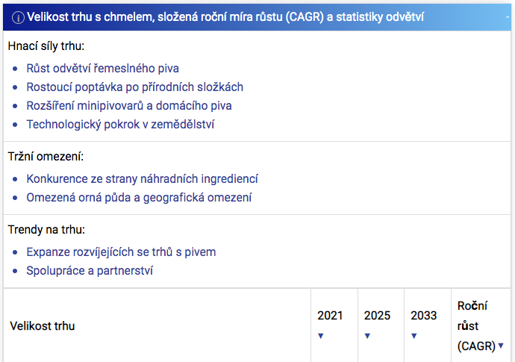This screenshot has height=362, width=515.
Task: Click the Hnací síly trhu heading
Action: pos(46,46)
